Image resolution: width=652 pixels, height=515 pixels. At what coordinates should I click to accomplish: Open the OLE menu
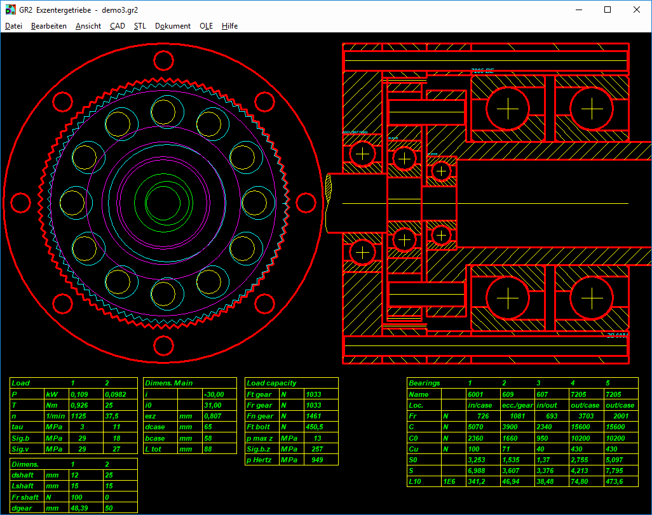click(x=206, y=26)
